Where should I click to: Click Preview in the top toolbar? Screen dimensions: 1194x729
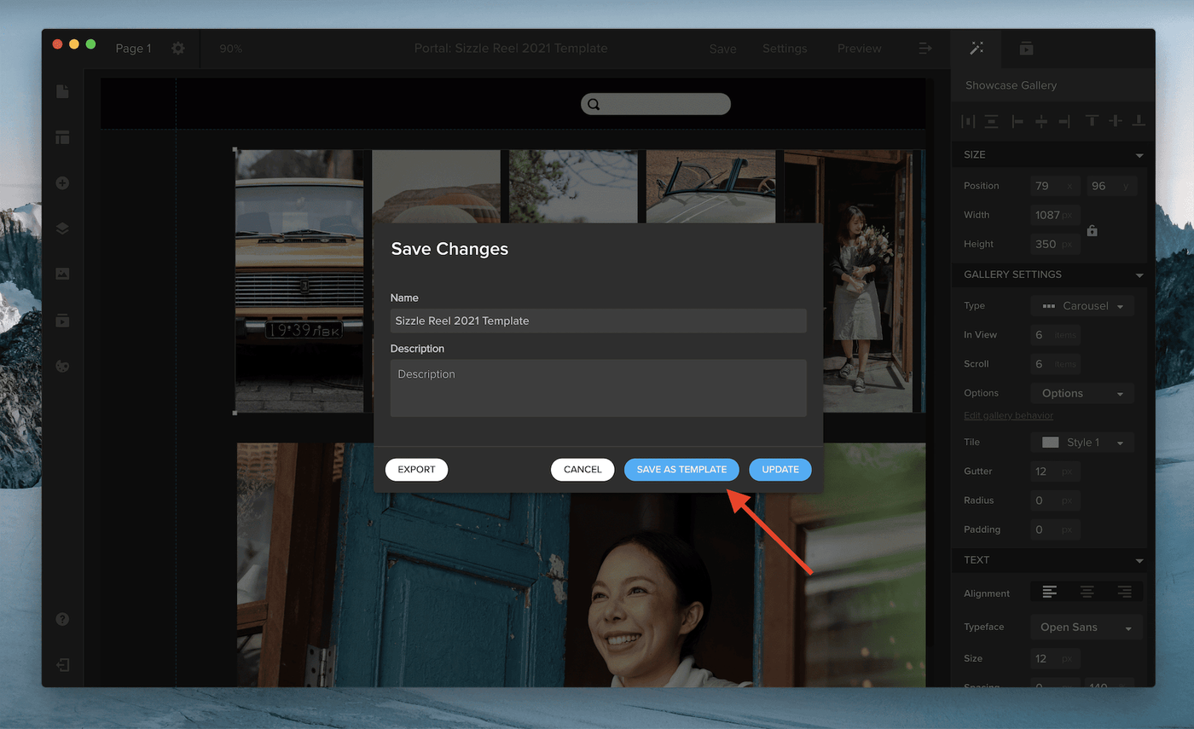tap(859, 49)
